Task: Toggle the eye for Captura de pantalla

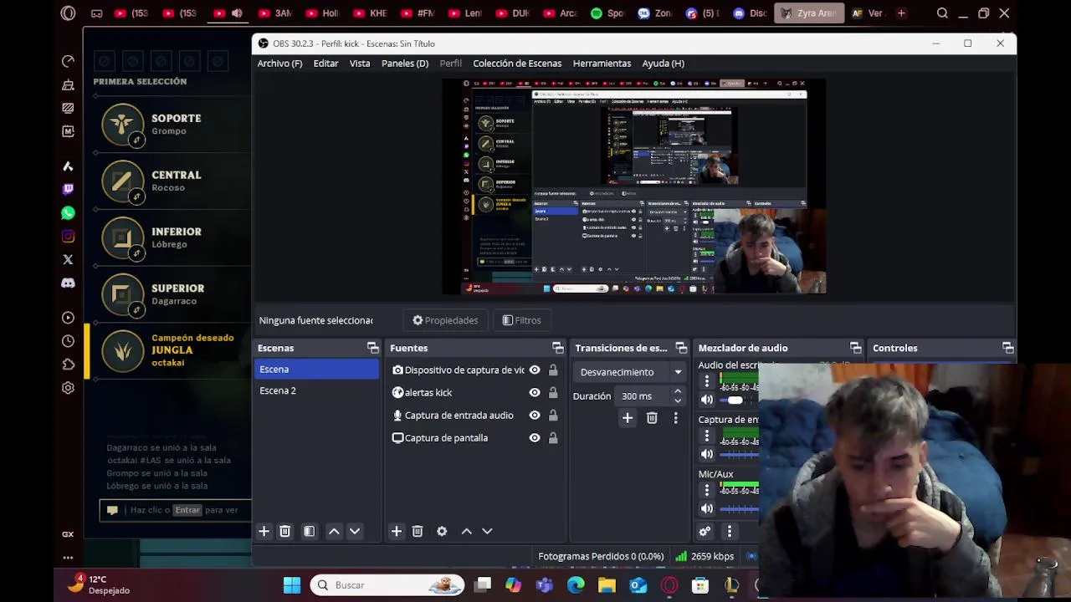Action: (x=535, y=437)
